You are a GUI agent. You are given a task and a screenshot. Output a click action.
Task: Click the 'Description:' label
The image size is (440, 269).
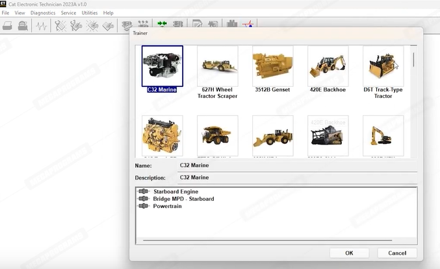pos(150,178)
